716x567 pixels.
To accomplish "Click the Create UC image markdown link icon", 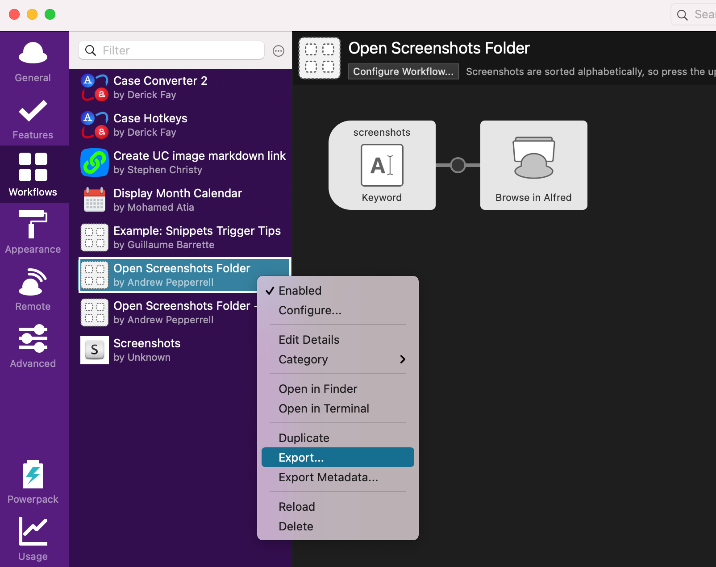I will 95,163.
